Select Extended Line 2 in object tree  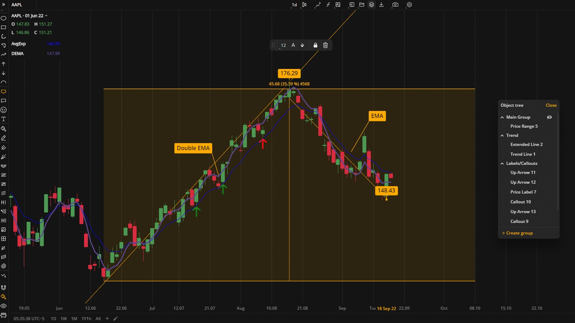pyautogui.click(x=526, y=145)
